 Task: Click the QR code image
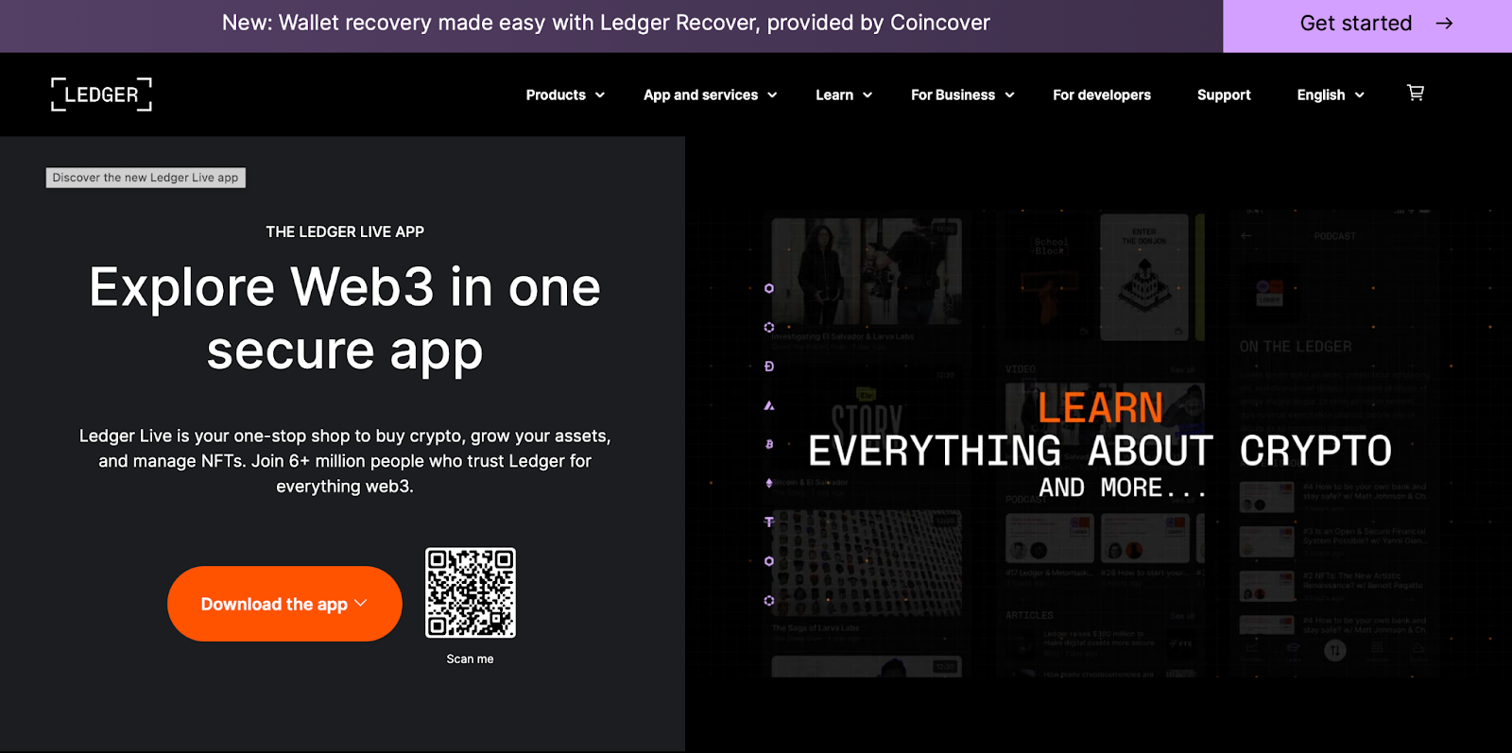click(x=471, y=592)
